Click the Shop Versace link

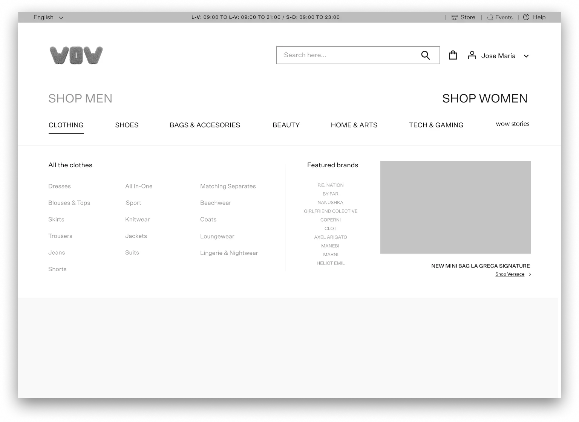coord(510,274)
